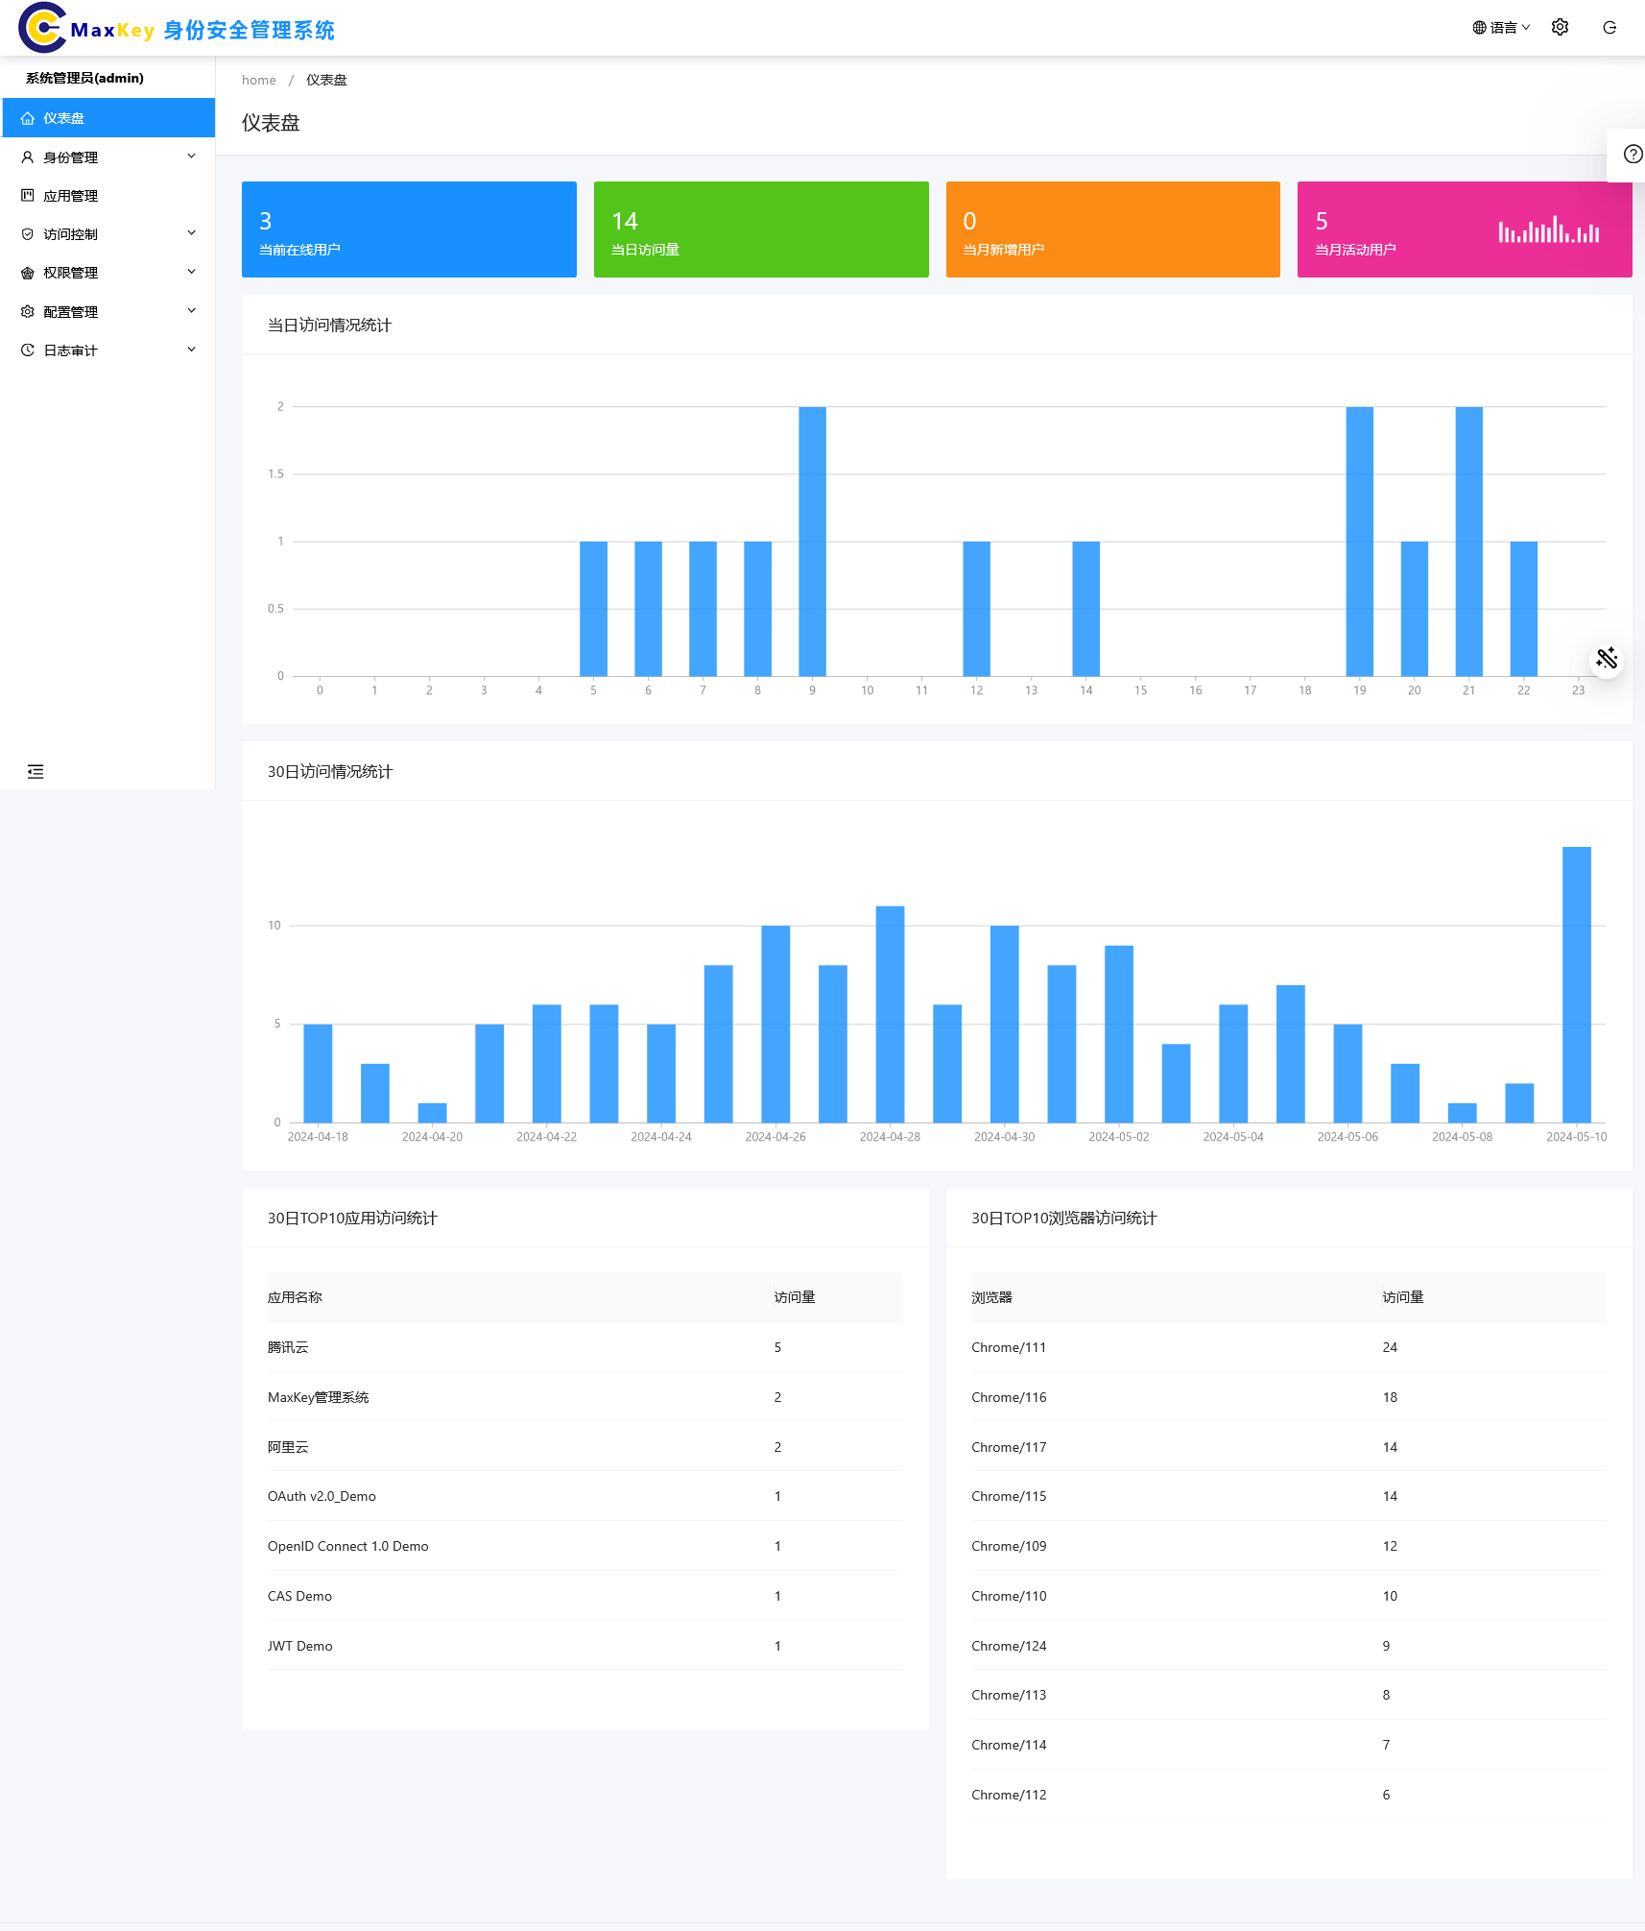Expand the 日志审计 submenu arrow
The width and height of the screenshot is (1645, 1931).
(191, 350)
